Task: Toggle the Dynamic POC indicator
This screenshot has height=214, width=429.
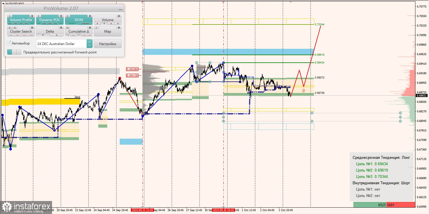Action: click(50, 20)
